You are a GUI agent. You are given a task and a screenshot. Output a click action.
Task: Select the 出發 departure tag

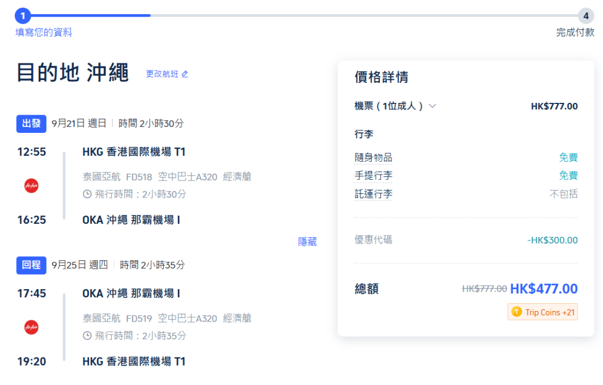[31, 123]
